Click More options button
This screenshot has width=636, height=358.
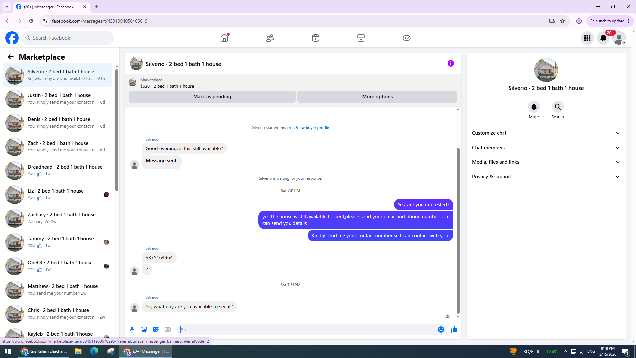tap(377, 97)
